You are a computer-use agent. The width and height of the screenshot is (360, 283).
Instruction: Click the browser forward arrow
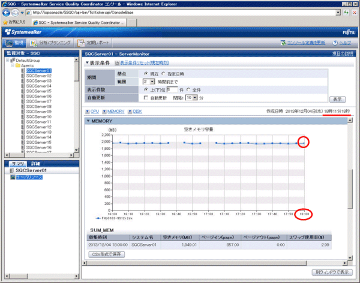[x=15, y=13]
